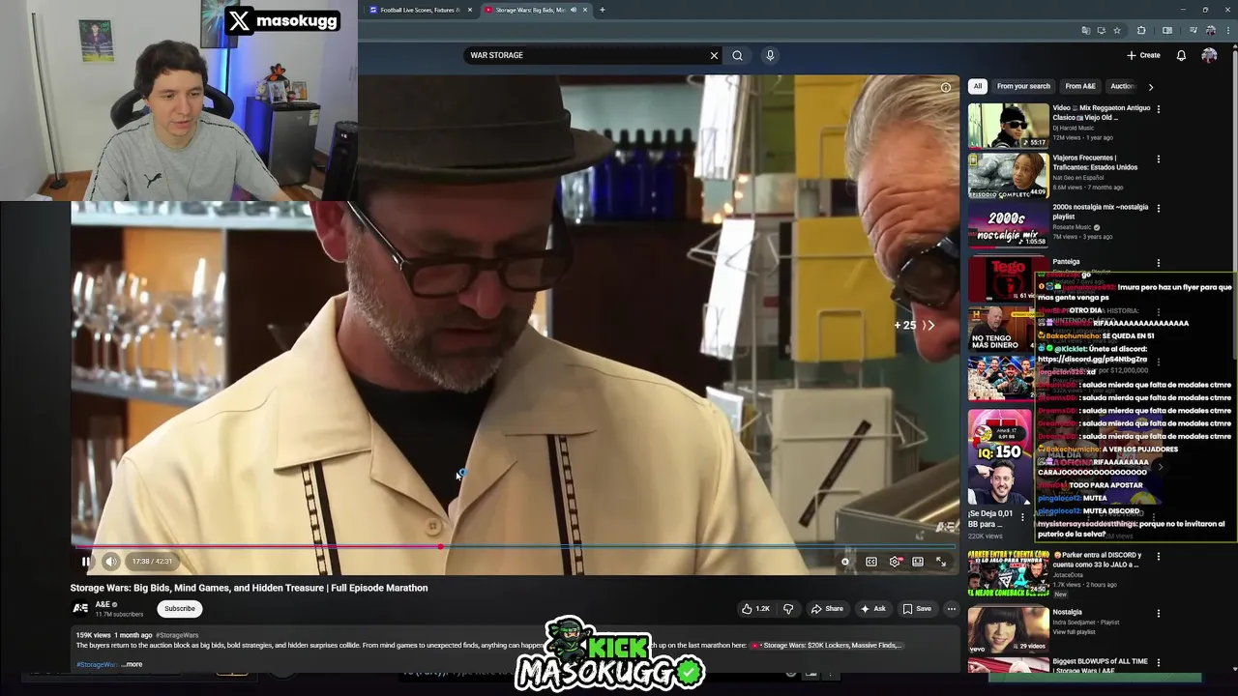The height and width of the screenshot is (696, 1238).
Task: Toggle autoplay switch in player controls
Action: coord(845,562)
